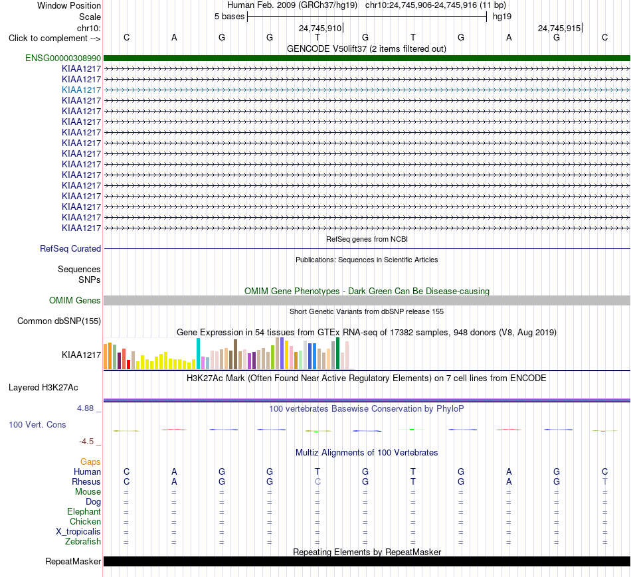This screenshot has height=577, width=631.
Task: Select the Zebrafish species label
Action: (x=83, y=542)
